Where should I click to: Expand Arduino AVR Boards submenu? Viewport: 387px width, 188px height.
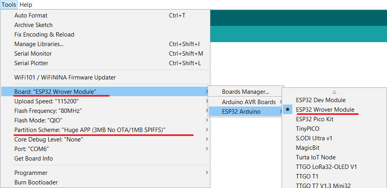tap(249, 102)
